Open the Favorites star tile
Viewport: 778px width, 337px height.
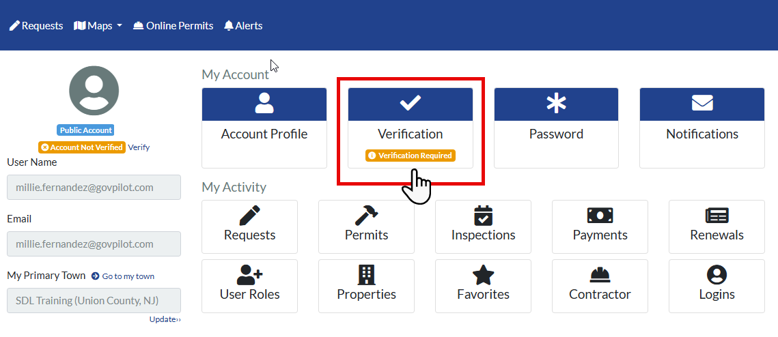pyautogui.click(x=483, y=286)
